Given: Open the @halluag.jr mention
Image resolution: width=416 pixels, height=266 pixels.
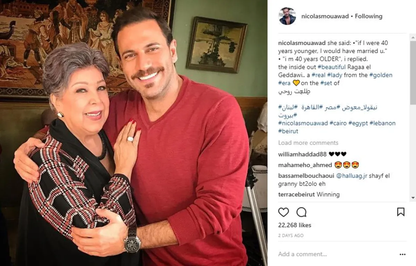Looking at the screenshot, I should coord(348,176).
